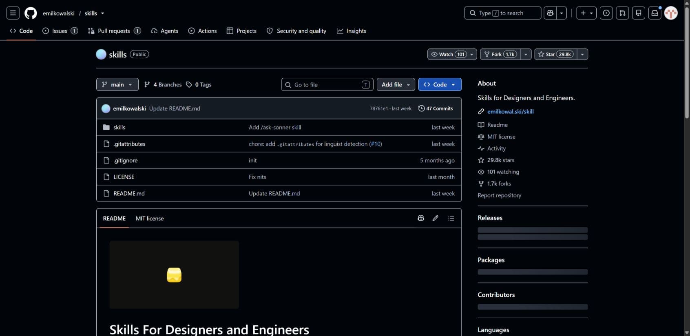The width and height of the screenshot is (690, 336).
Task: Open the repositories icon in the header
Action: [x=639, y=13]
